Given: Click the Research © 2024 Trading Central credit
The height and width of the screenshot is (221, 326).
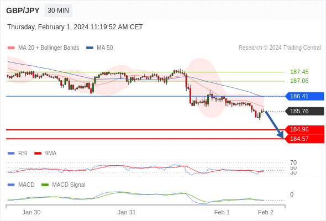Looking at the screenshot, I should [280, 48].
